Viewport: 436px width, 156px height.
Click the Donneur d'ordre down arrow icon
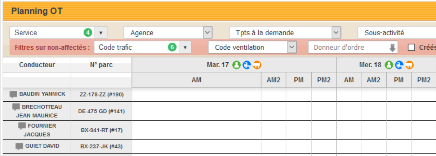392,48
